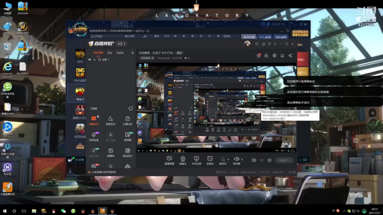Open settings gear in bottom bar
Image resolution: width=383 pixels, height=215 pixels.
point(270,160)
